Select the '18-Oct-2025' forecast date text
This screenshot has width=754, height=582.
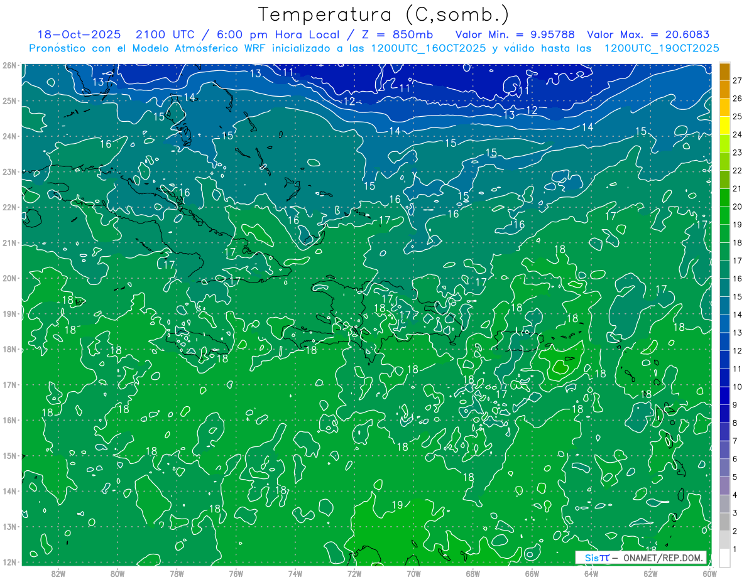(79, 35)
